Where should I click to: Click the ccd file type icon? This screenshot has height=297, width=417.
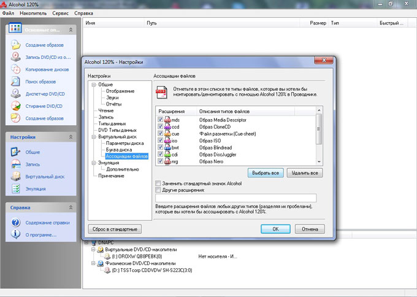click(x=167, y=126)
